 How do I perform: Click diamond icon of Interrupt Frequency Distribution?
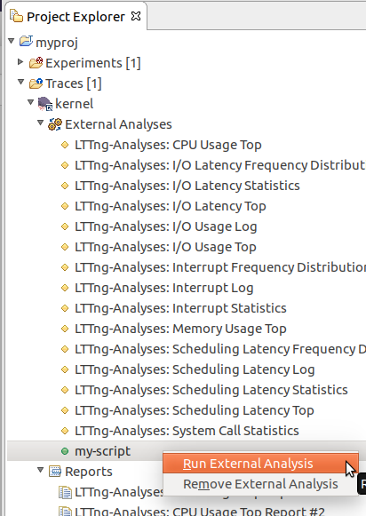[65, 267]
